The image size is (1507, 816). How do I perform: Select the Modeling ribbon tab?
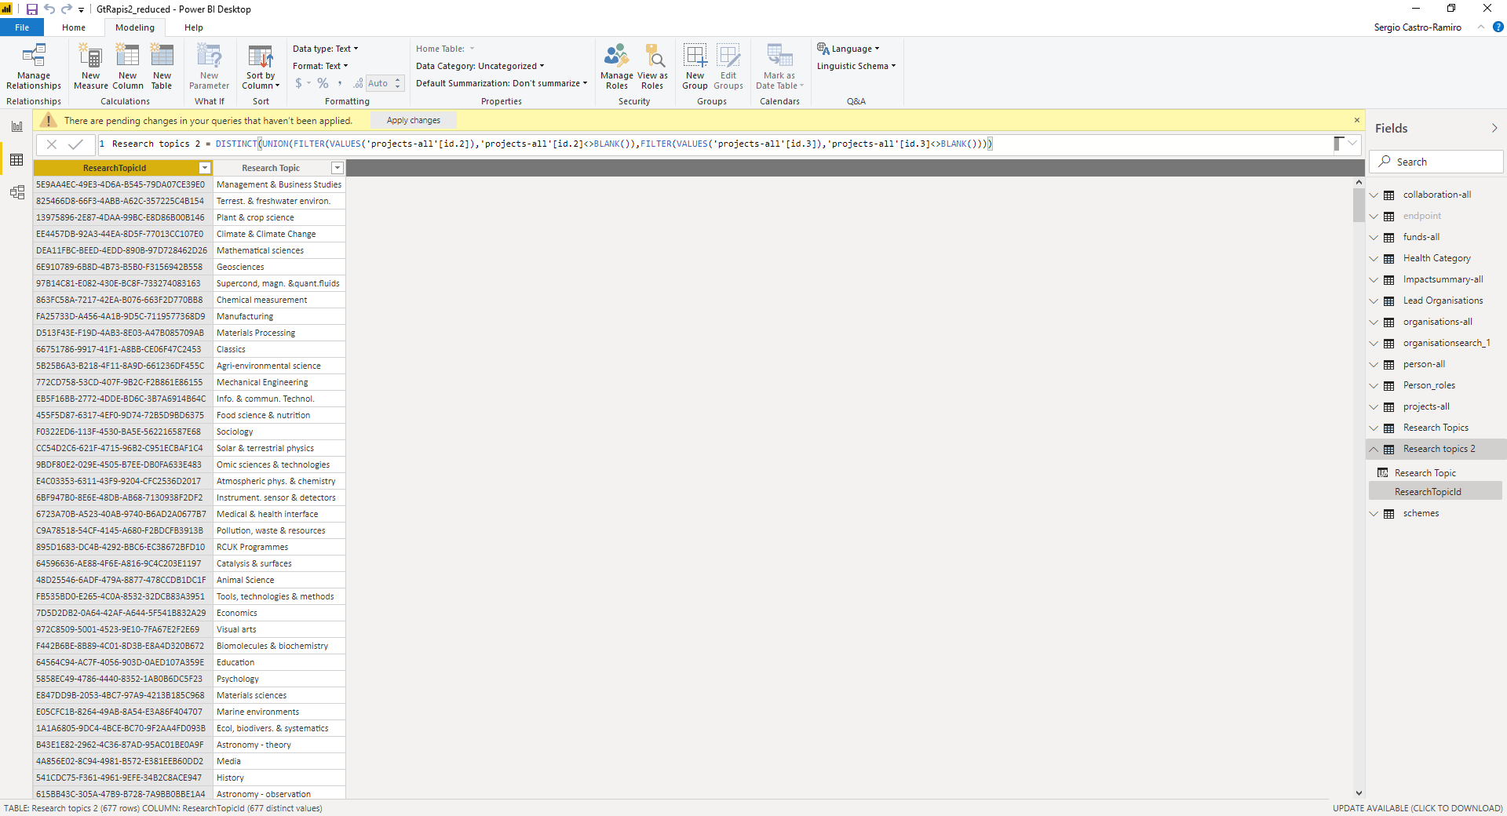pyautogui.click(x=135, y=27)
